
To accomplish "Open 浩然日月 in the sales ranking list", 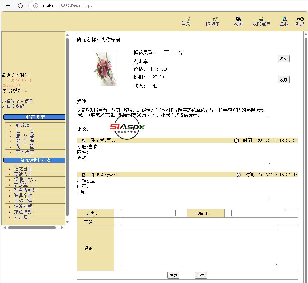I will coord(23,169).
